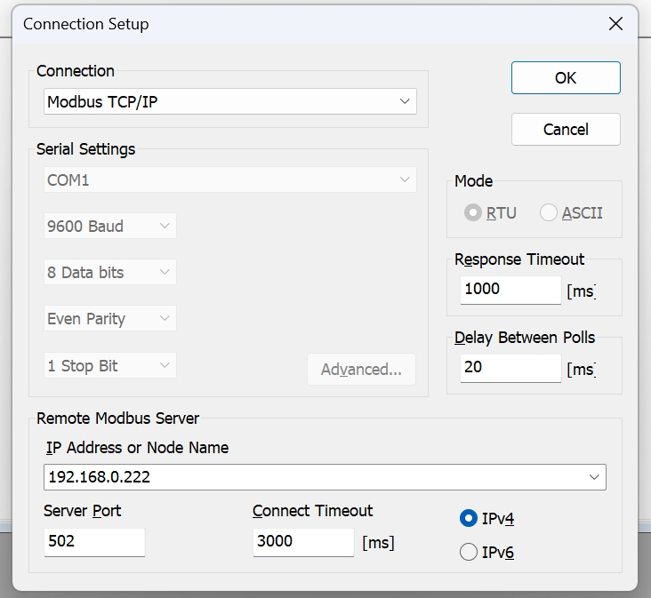Click the Connect Timeout input field
Image resolution: width=651 pixels, height=598 pixels.
302,542
